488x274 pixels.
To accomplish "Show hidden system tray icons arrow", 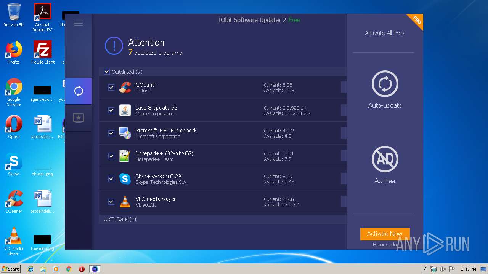I will (425, 269).
